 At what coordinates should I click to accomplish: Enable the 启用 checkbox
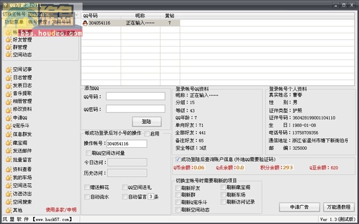147,134
